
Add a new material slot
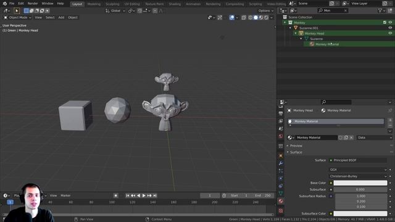click(390, 120)
